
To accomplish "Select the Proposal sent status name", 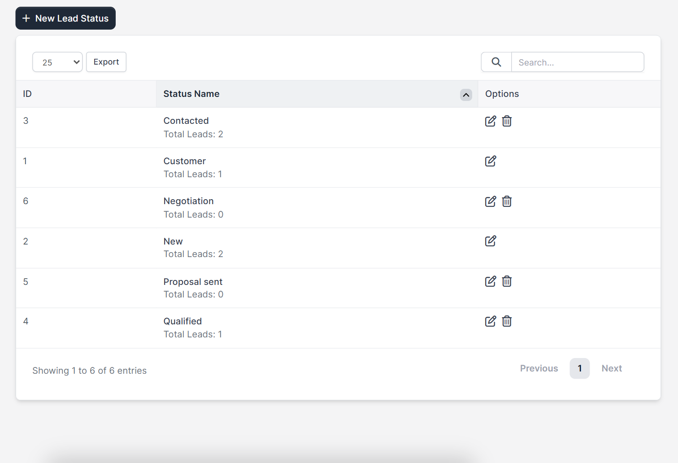I will 193,282.
